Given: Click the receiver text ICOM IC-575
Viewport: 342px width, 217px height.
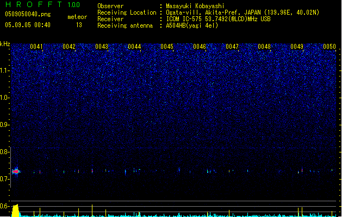Looking at the screenshot, I should click(218, 19).
